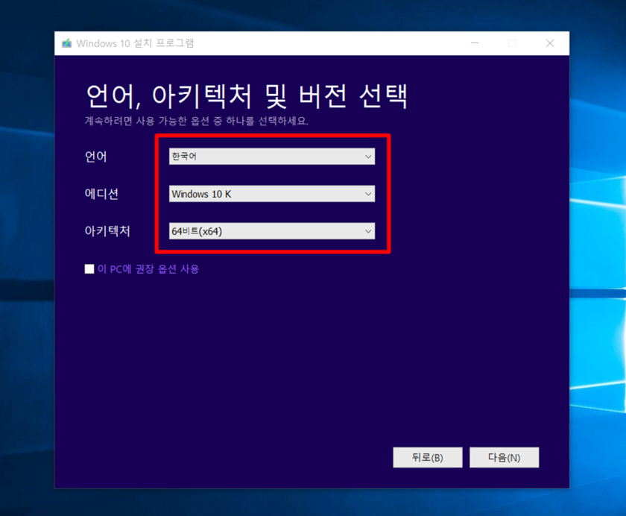Click the '언어' field label
This screenshot has width=626, height=516.
click(x=96, y=157)
